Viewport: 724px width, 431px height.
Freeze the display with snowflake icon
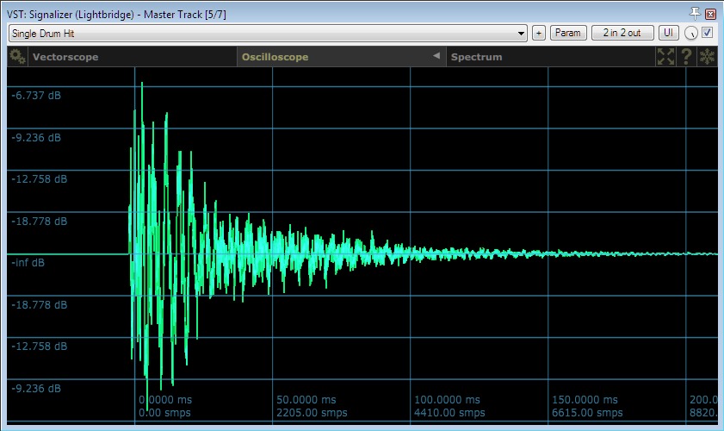[707, 57]
